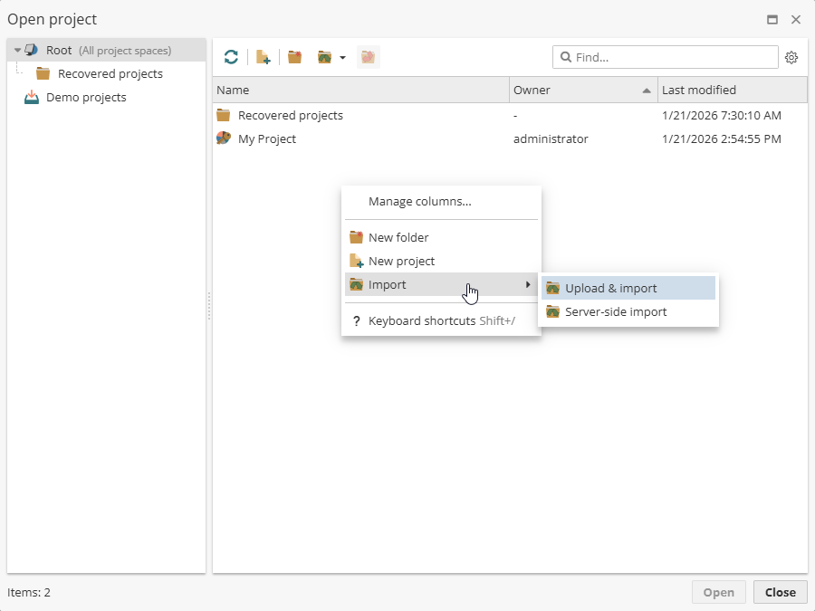This screenshot has height=611, width=815.
Task: Open the Import toolbar dropdown arrow
Action: [342, 58]
